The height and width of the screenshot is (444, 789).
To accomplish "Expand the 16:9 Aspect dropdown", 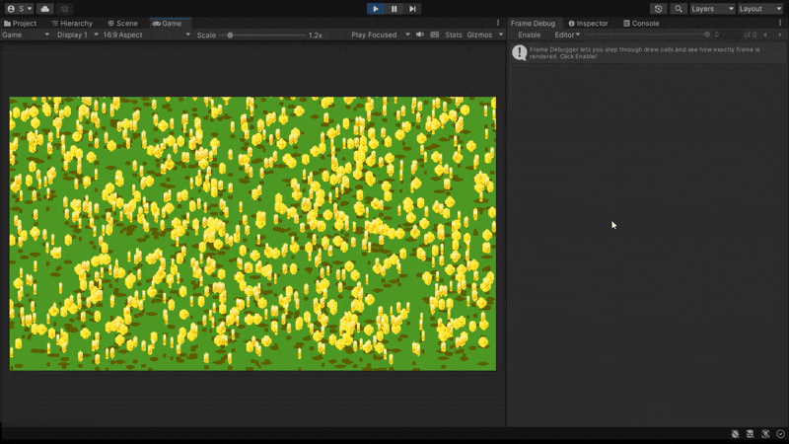I will pyautogui.click(x=147, y=35).
